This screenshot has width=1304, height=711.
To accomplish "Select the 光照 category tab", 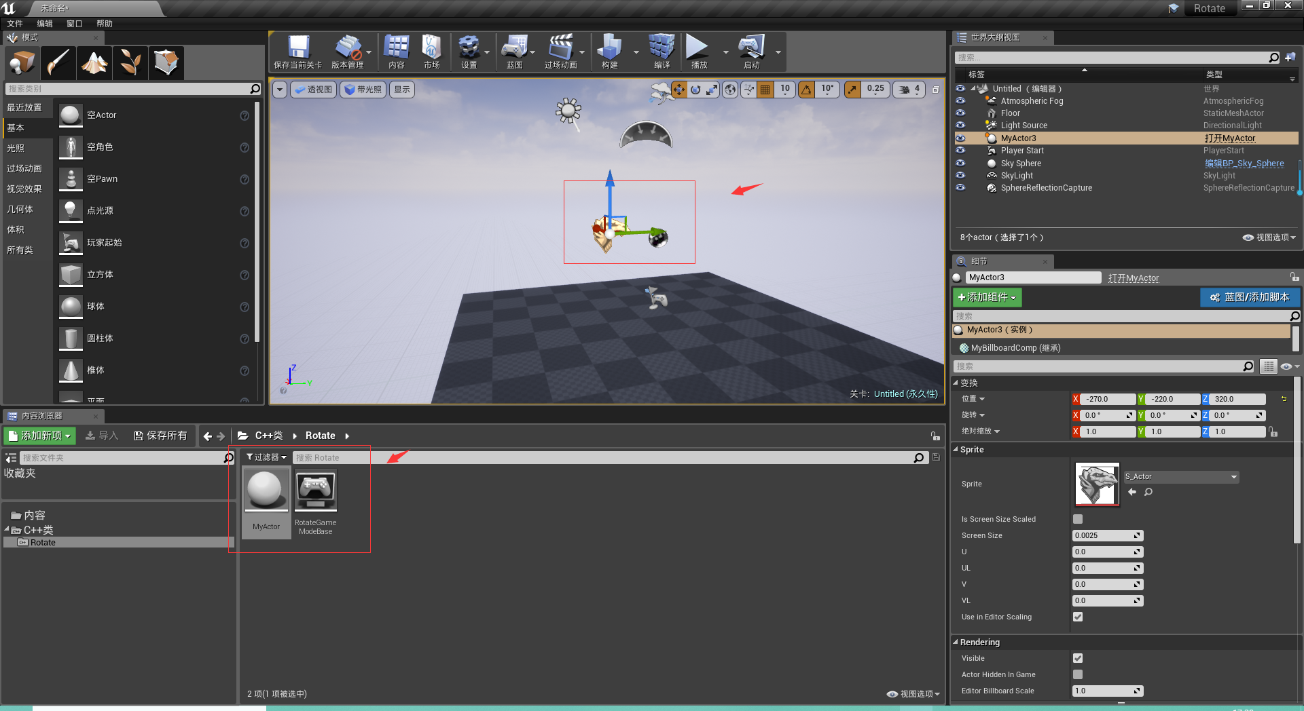I will (x=27, y=148).
